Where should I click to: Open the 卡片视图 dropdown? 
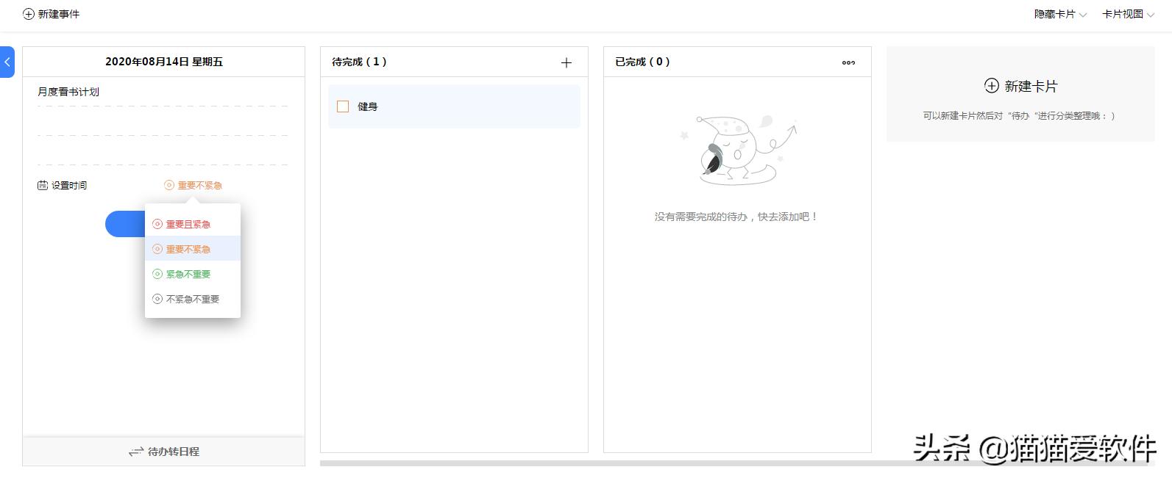point(1128,14)
